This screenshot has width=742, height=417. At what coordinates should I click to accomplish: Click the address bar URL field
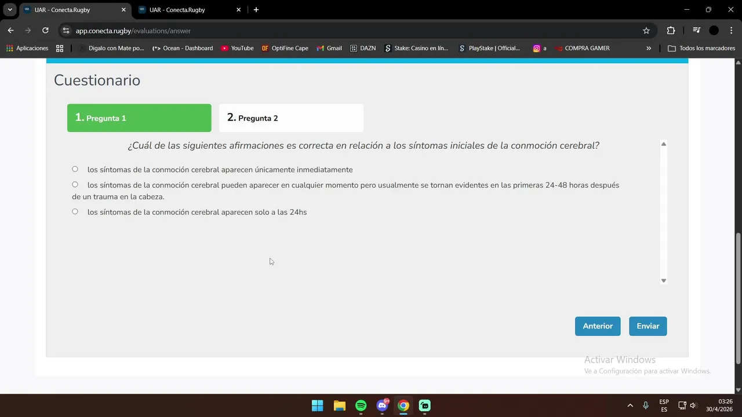pos(354,31)
